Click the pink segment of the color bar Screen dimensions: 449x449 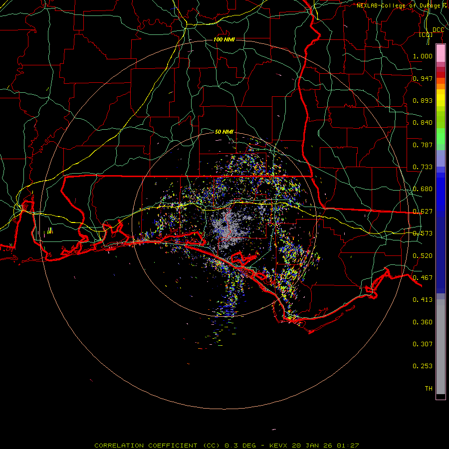pos(441,53)
